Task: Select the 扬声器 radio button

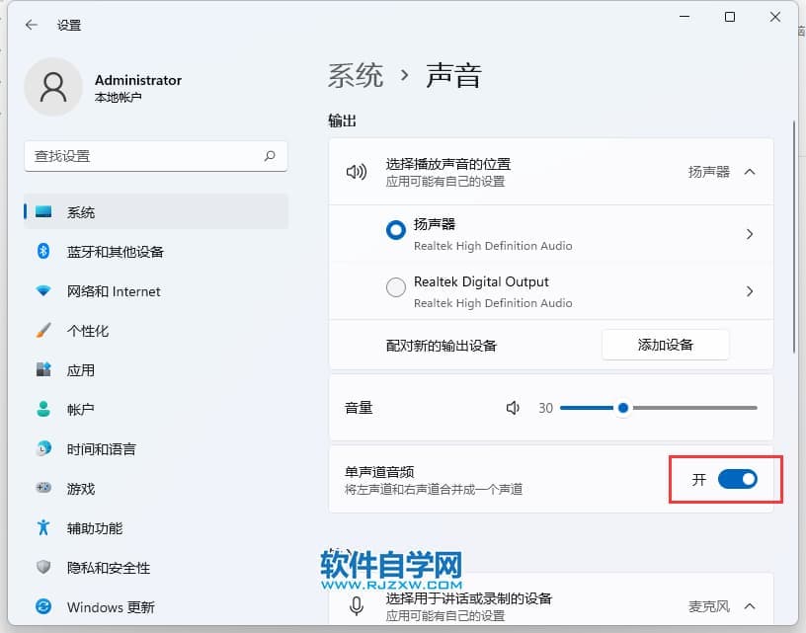Action: [396, 230]
